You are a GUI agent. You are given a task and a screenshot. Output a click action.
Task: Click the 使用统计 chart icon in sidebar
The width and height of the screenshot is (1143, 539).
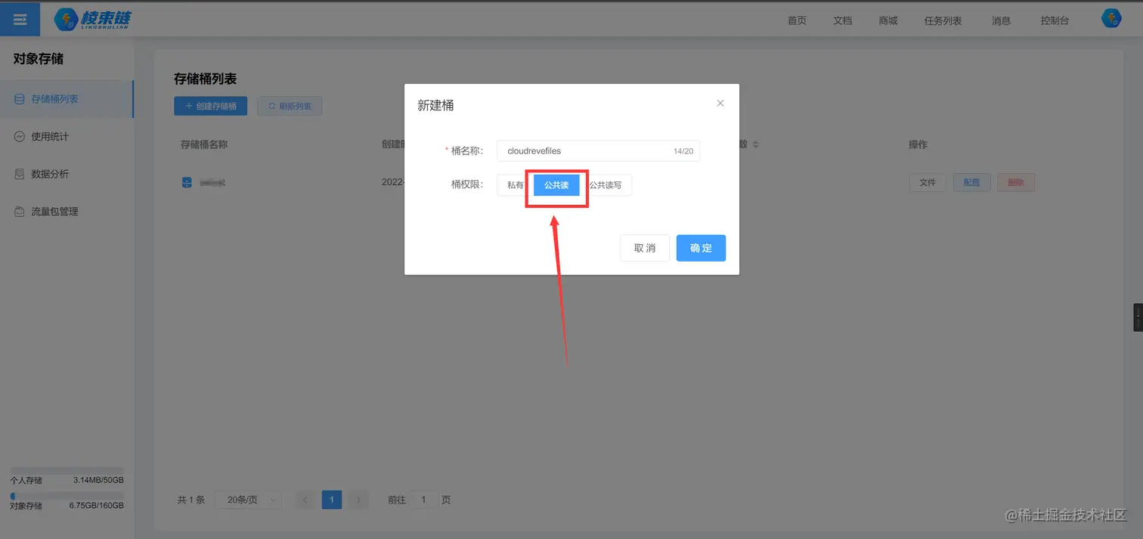pyautogui.click(x=19, y=136)
